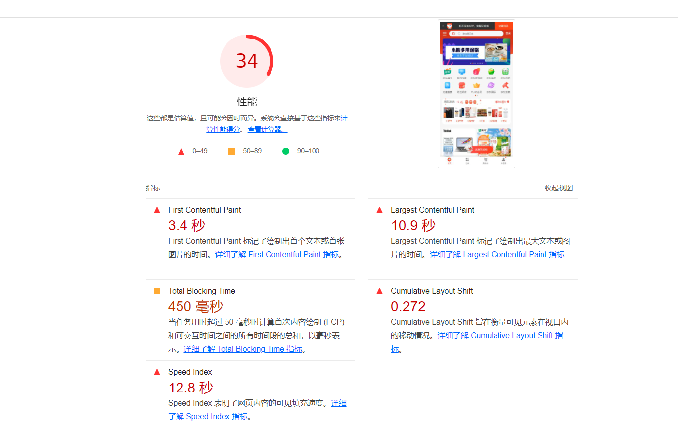Click the Total Blocking Time metric title

[x=202, y=291]
